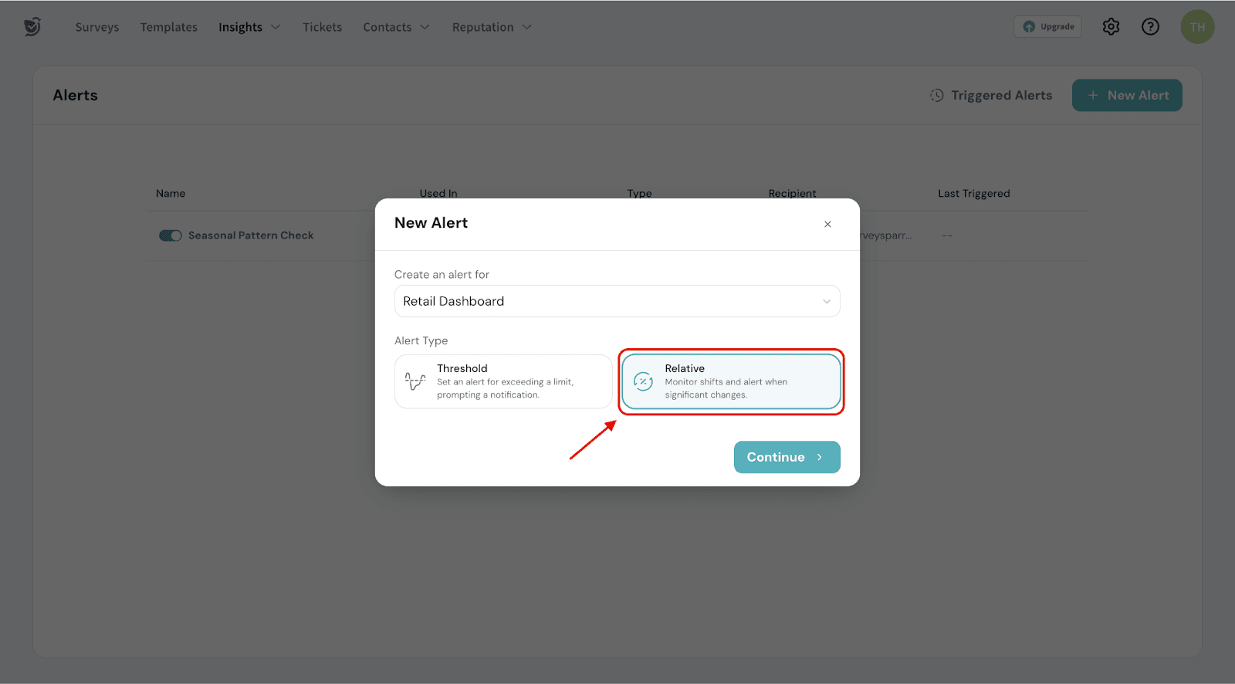The height and width of the screenshot is (684, 1235).
Task: Click the Upgrade arrow icon
Action: tap(1029, 27)
